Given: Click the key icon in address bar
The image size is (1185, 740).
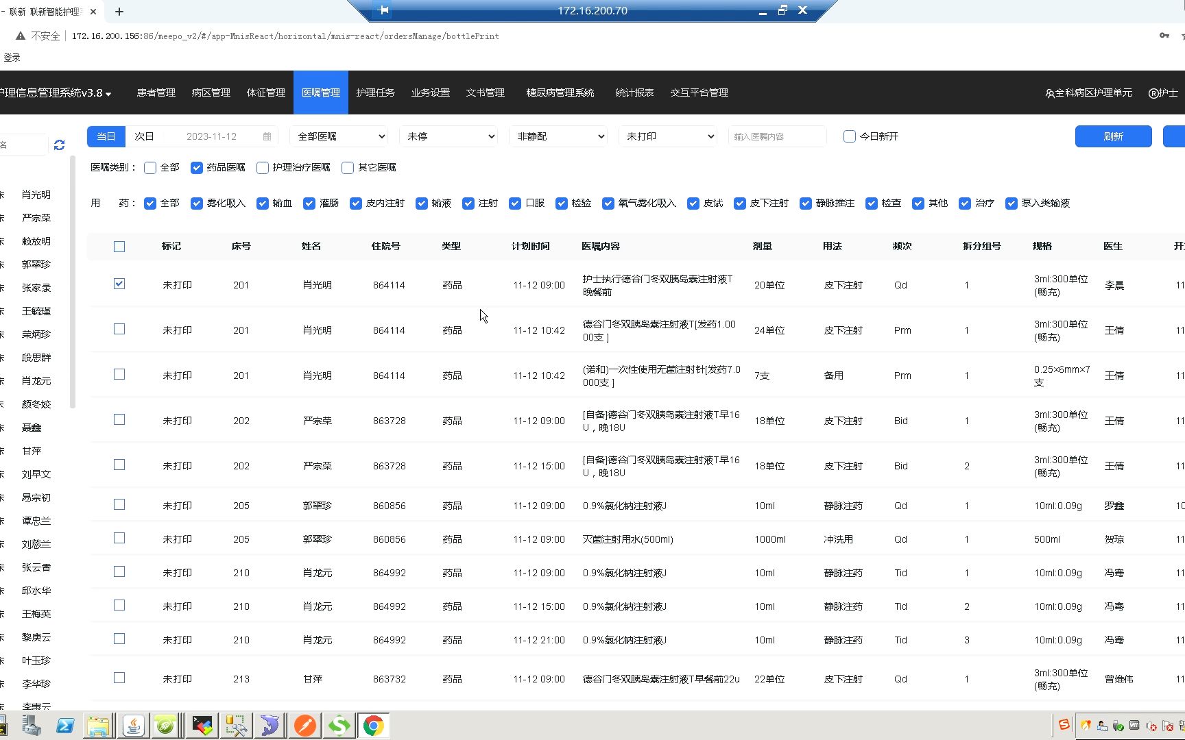Looking at the screenshot, I should (1164, 36).
